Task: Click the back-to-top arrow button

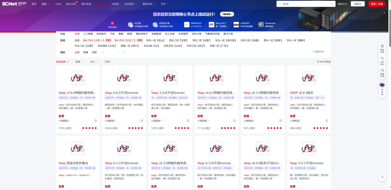Action: click(x=382, y=178)
